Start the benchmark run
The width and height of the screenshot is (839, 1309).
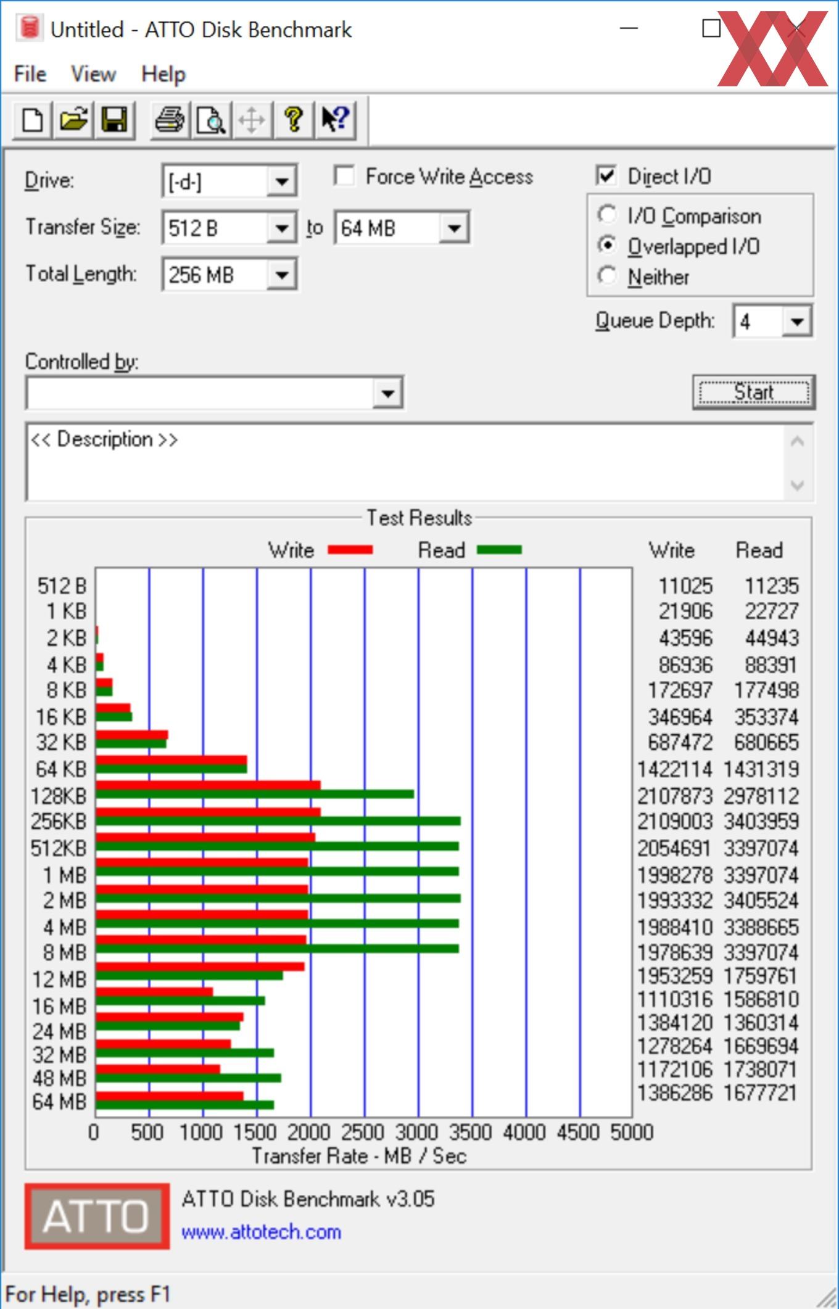pos(753,392)
